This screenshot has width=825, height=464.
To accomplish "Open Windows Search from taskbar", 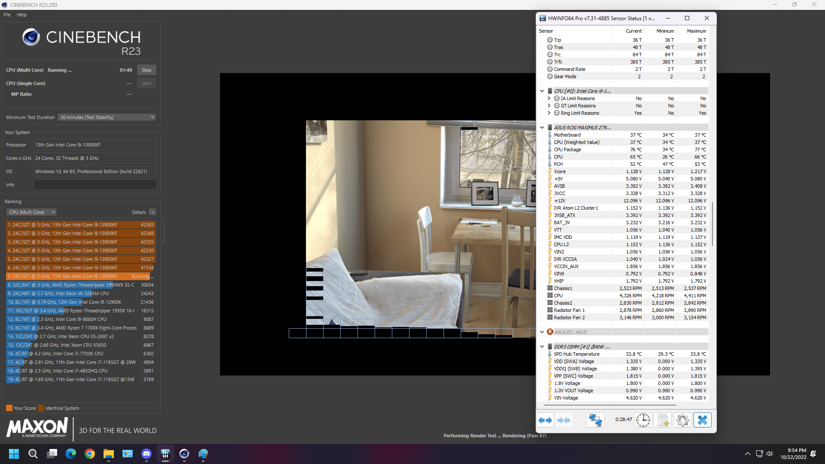I will point(33,454).
